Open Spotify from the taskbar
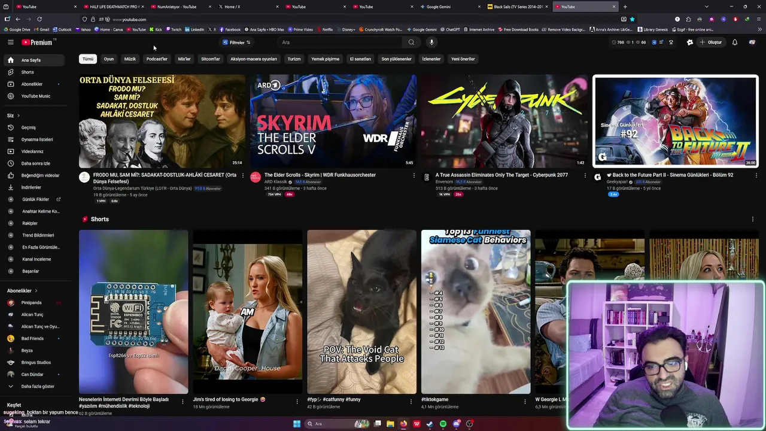 (443, 424)
